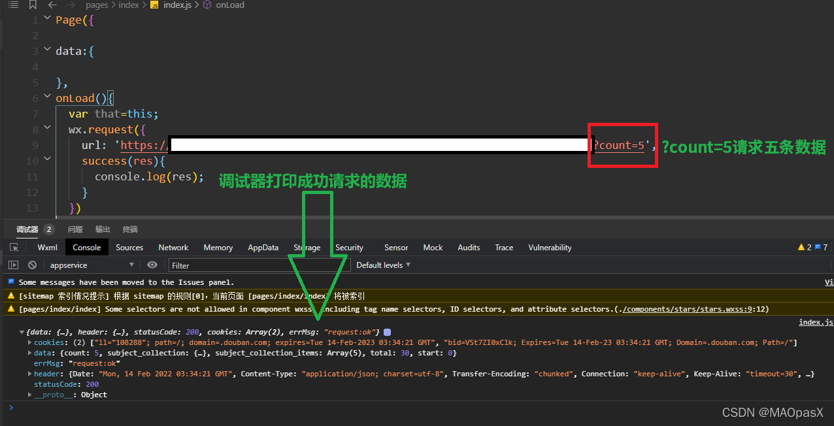Open the Vulnerability devtools tab
Screen dimensions: 834x426
(550, 248)
